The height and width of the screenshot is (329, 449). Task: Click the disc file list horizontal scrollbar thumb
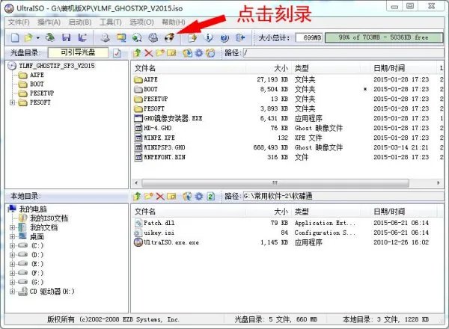(x=275, y=182)
